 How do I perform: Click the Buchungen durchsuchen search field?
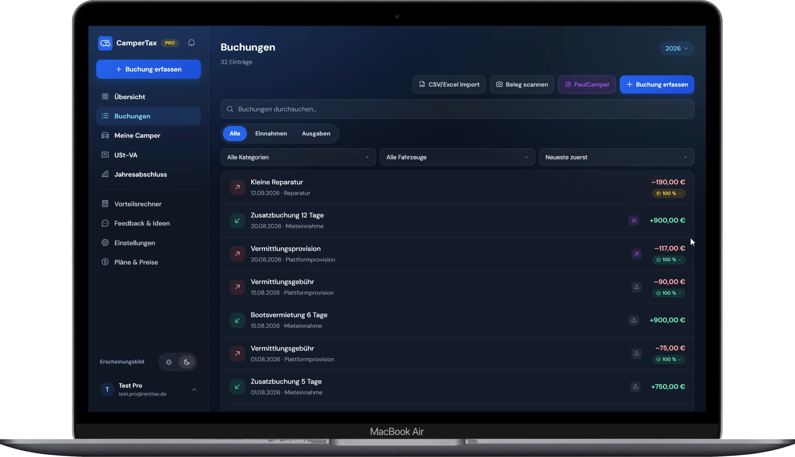(x=457, y=109)
